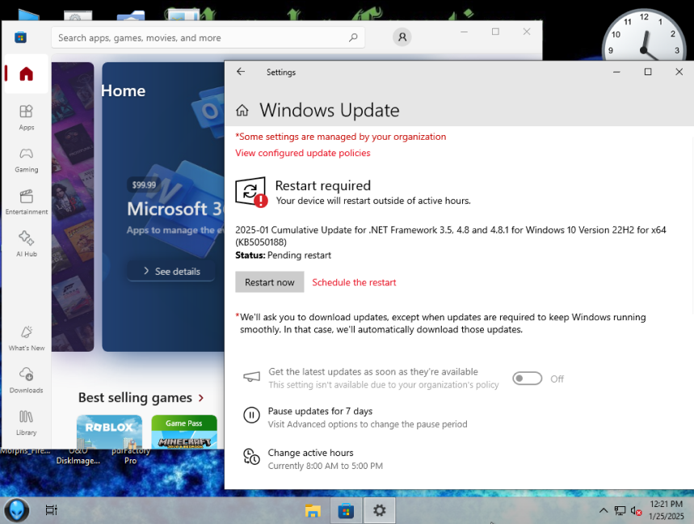Switch to Settings gear on the taskbar

379,511
